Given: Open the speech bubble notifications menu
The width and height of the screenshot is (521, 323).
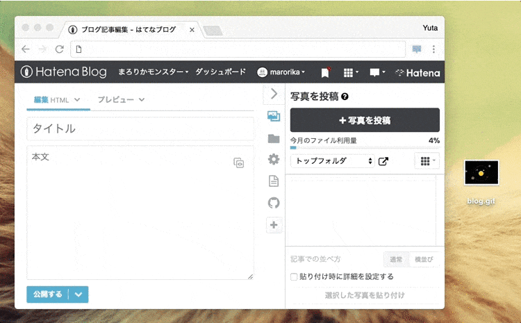Looking at the screenshot, I should tap(377, 72).
